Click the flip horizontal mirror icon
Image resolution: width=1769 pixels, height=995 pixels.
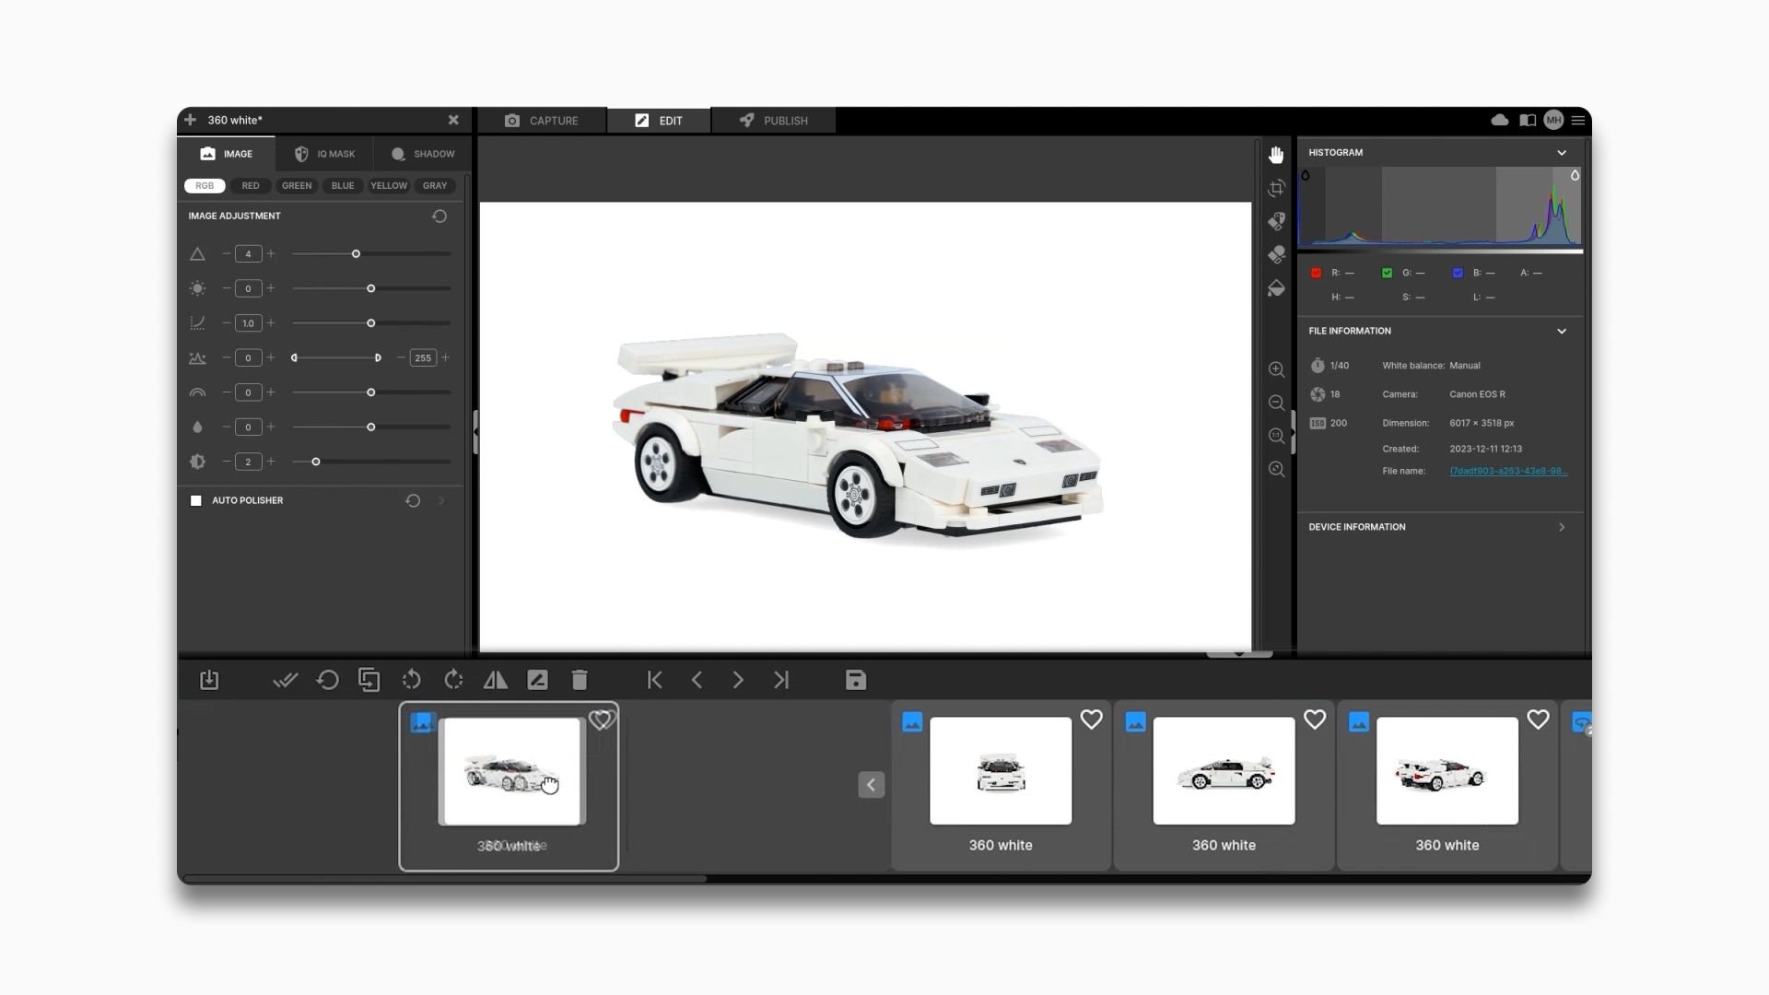(495, 680)
